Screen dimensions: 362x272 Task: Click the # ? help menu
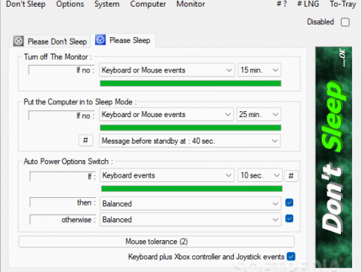tap(281, 5)
